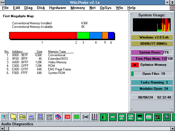
Task: Click the Tasks Running: 3 button
Action: tap(152, 82)
